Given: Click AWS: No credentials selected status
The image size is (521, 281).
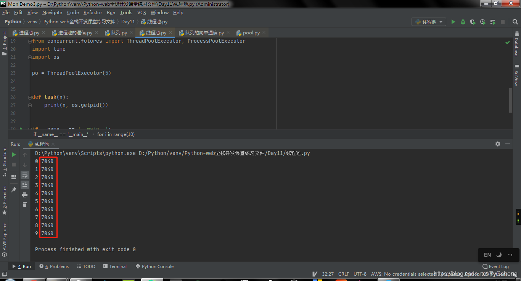Looking at the screenshot, I should point(403,274).
